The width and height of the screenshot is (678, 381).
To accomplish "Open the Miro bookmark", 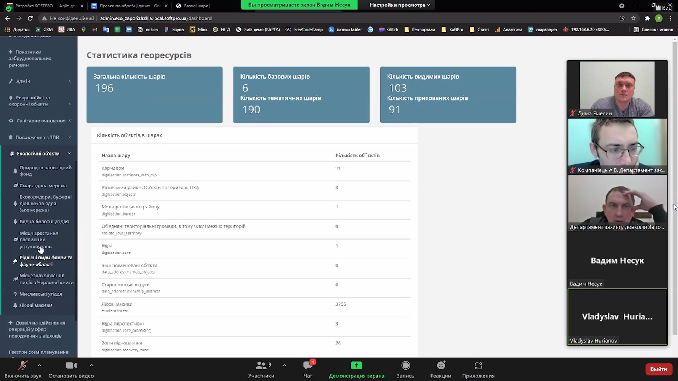I will [x=198, y=30].
